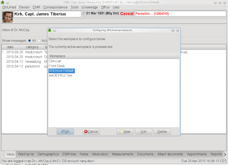Select the GNUmed Default workplace
This screenshot has width=228, height=165.
tap(62, 71)
